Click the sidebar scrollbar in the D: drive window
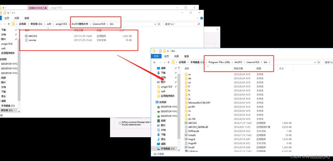The width and height of the screenshot is (333, 161). (x=19, y=70)
